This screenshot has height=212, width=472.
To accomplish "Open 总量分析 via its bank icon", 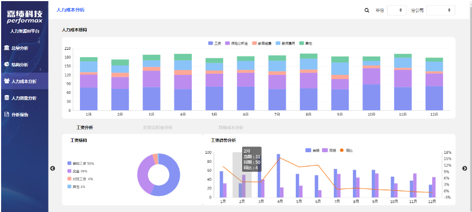I will 7,48.
